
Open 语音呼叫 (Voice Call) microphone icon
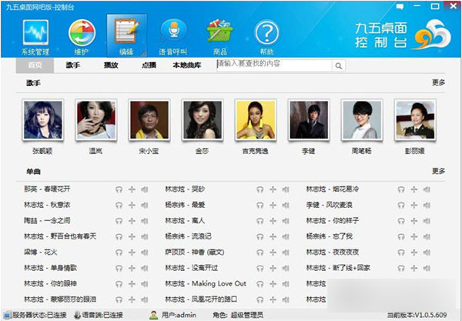(x=172, y=35)
